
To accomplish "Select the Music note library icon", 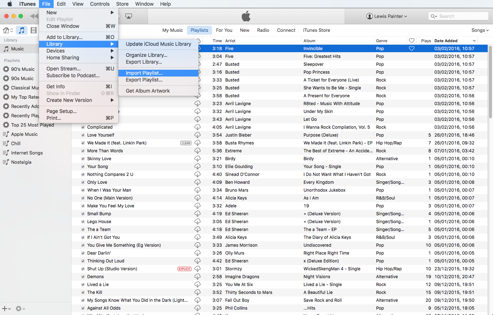I will [x=22, y=30].
